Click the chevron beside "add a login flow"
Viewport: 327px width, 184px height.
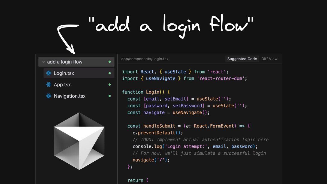(x=43, y=62)
